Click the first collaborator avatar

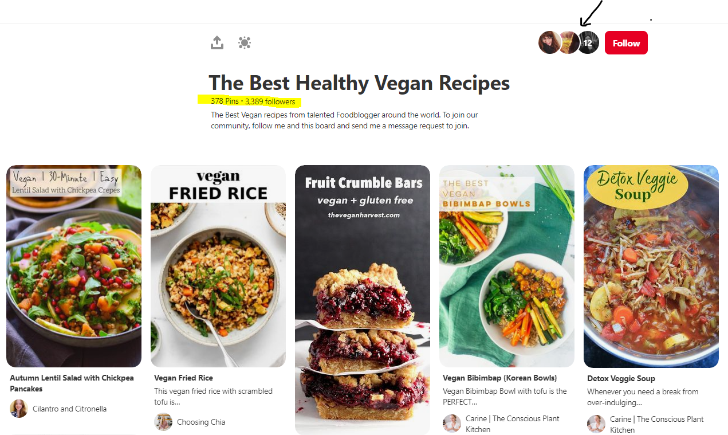point(549,42)
